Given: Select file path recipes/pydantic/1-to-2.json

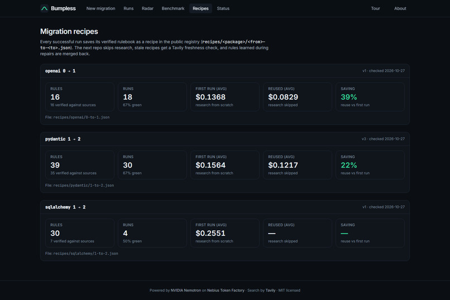Looking at the screenshot, I should (84, 185).
